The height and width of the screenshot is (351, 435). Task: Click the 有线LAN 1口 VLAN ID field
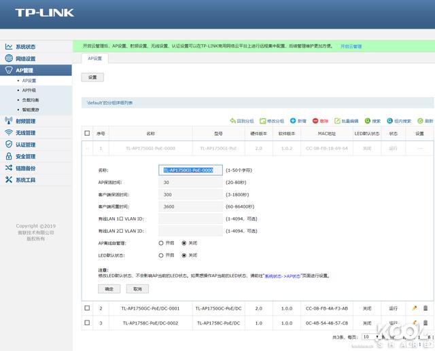(190, 219)
